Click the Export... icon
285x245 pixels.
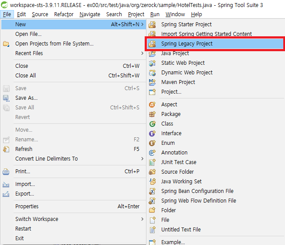tap(6, 194)
